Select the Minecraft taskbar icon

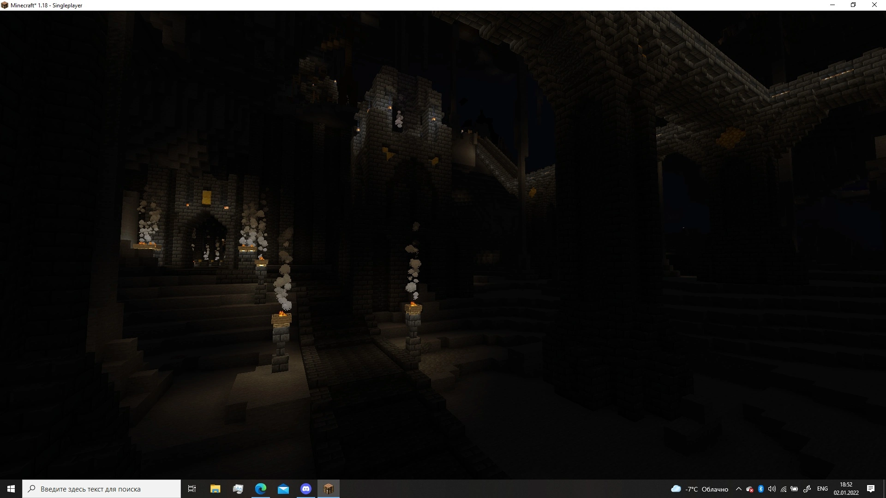[328, 489]
